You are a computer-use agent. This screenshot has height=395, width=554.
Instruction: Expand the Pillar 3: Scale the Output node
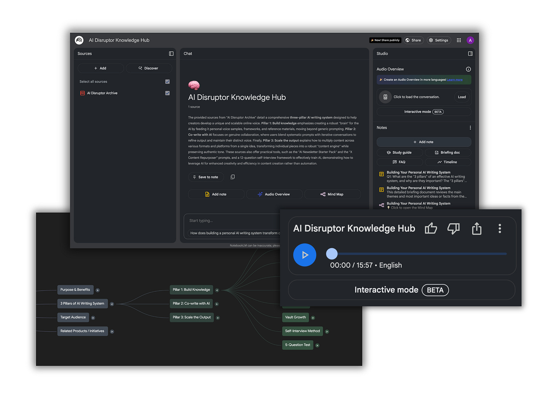[x=218, y=318]
